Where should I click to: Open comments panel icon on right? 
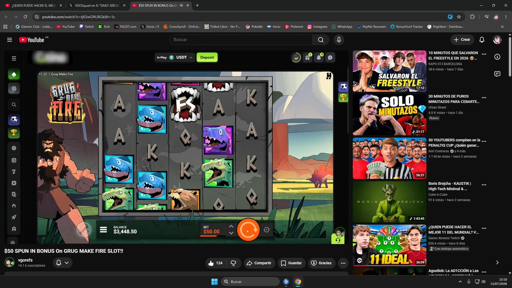pyautogui.click(x=497, y=74)
